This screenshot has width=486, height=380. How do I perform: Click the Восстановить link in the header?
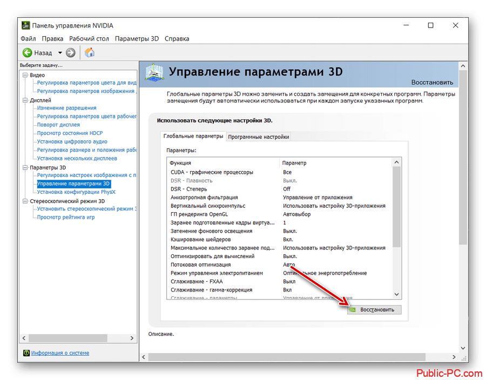432,83
